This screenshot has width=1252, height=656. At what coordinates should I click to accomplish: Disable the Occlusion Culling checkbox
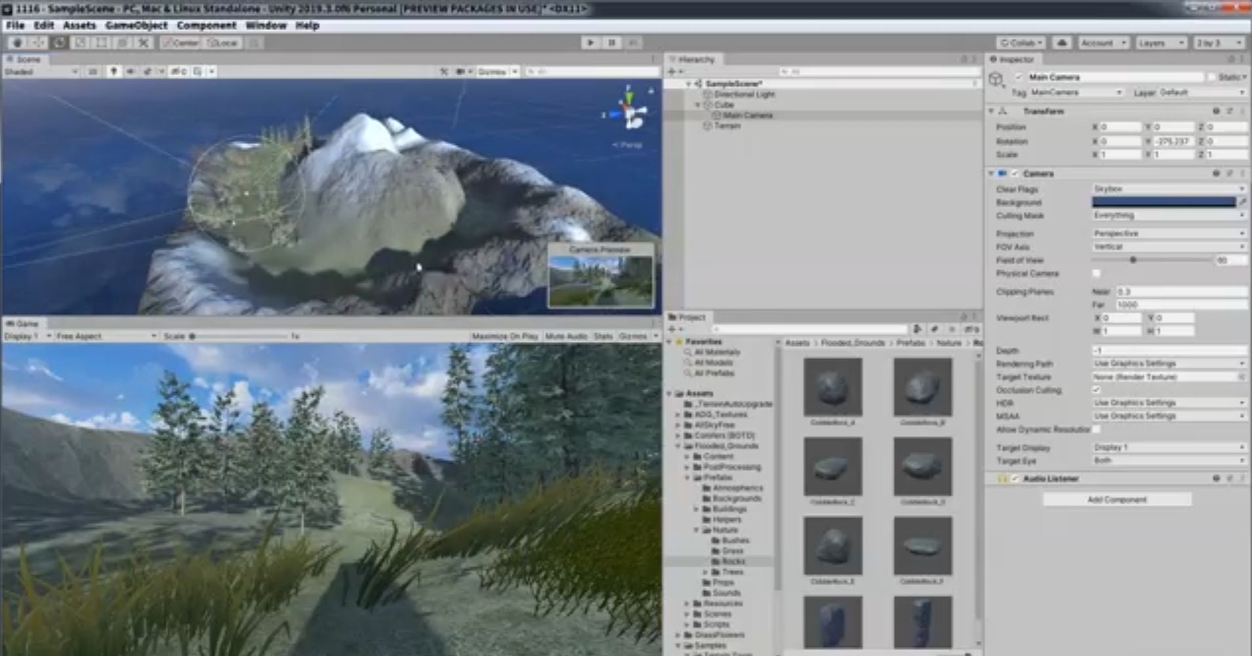(1096, 390)
